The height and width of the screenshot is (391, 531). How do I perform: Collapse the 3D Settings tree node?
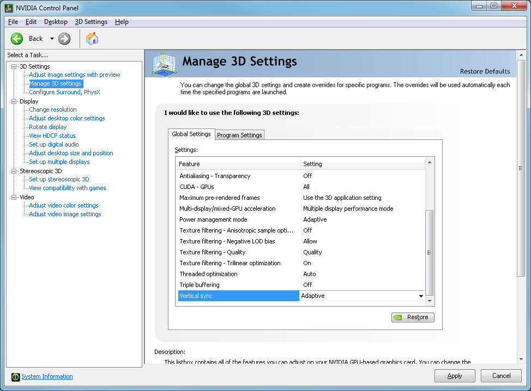(x=14, y=66)
